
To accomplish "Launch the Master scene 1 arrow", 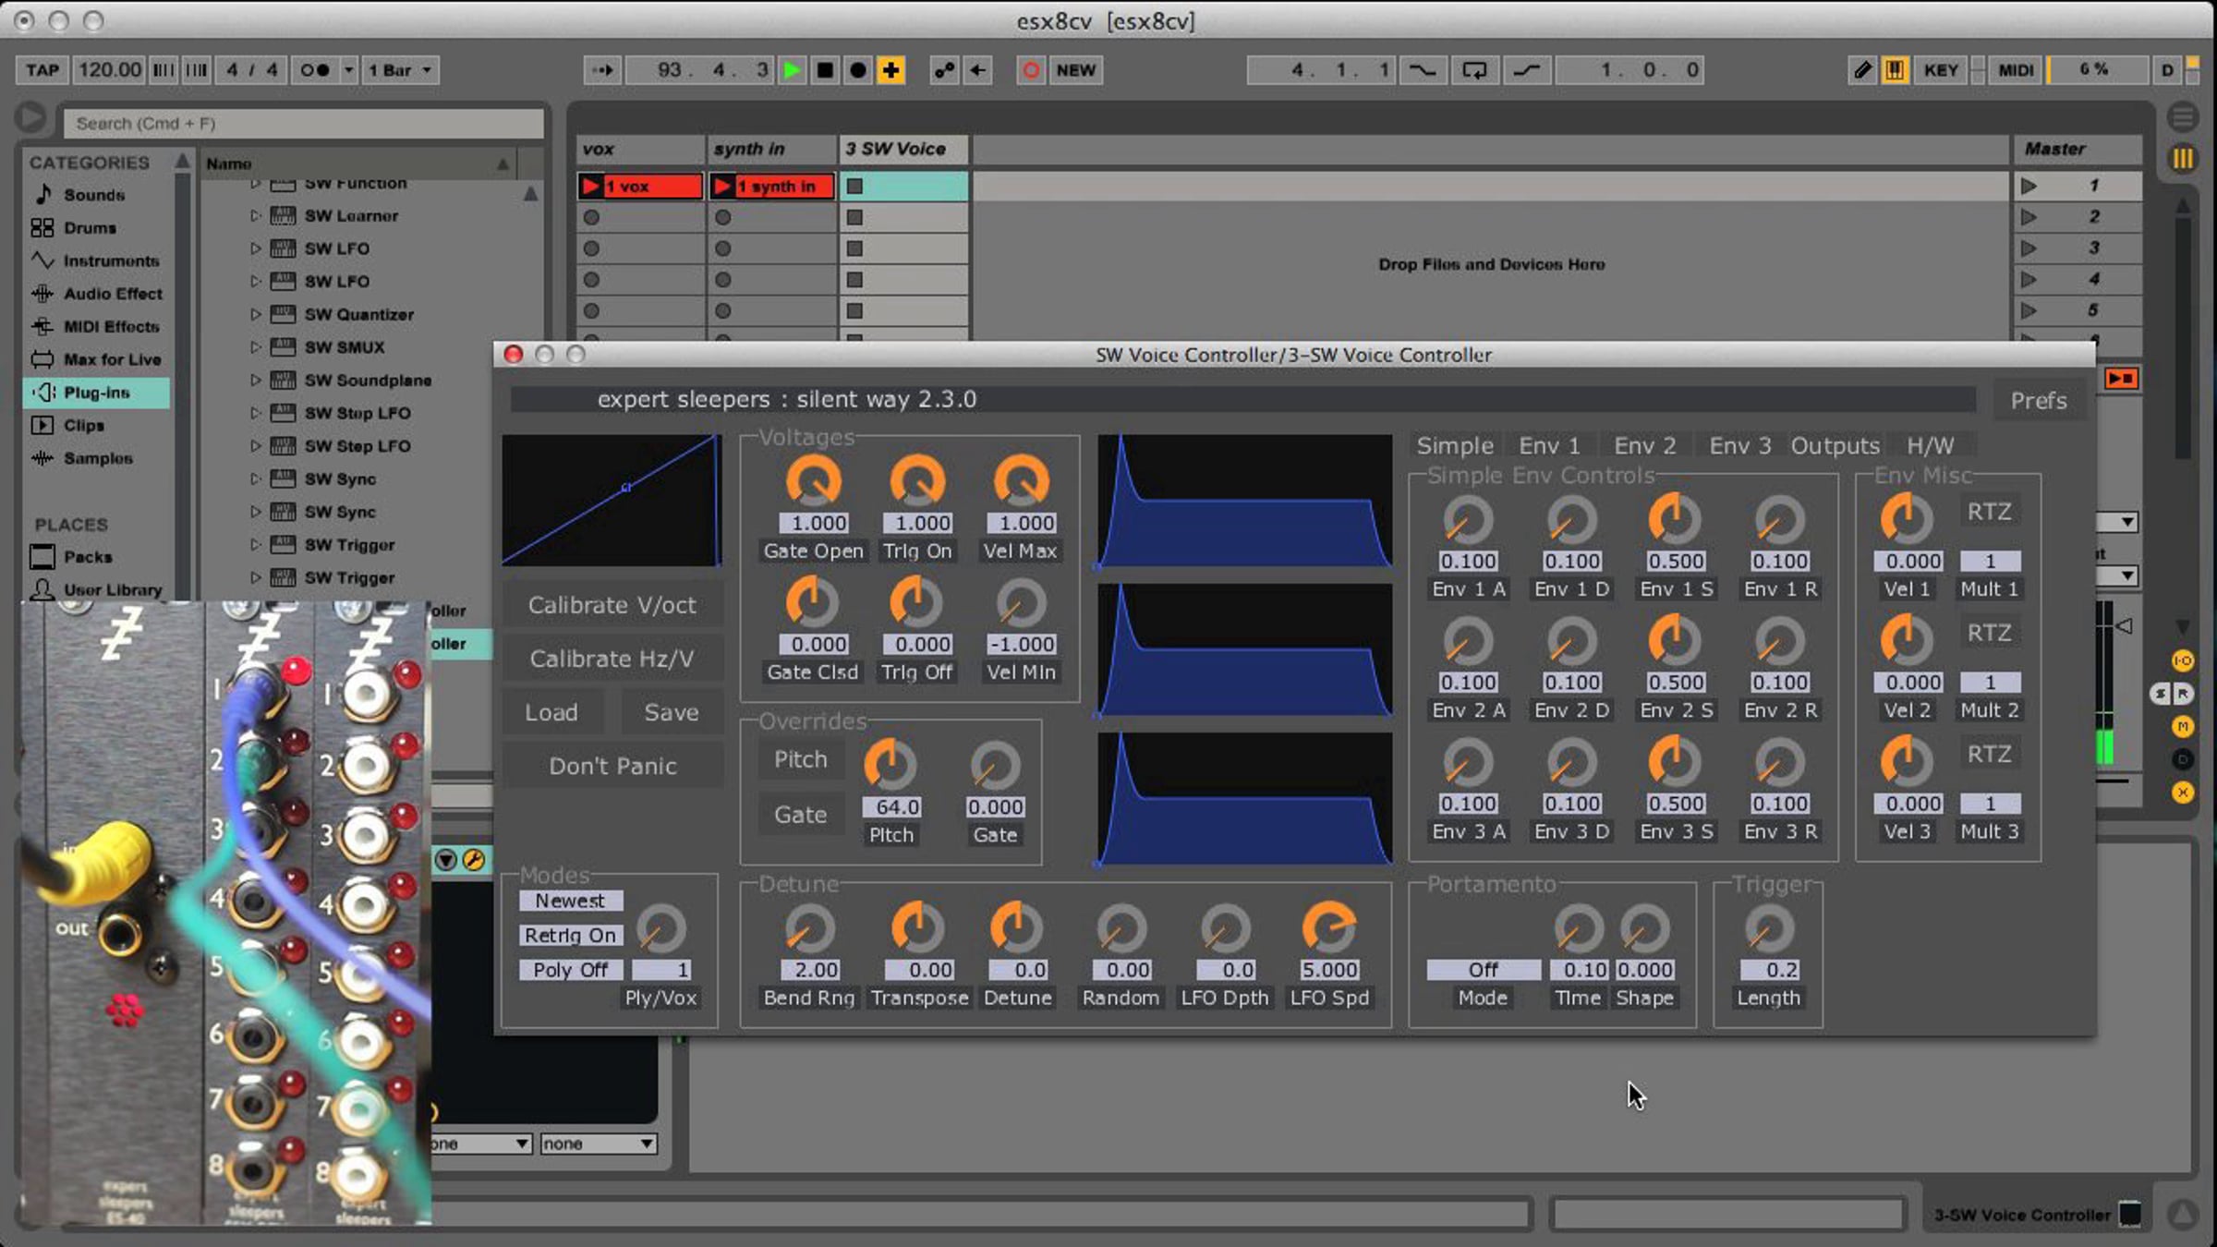I will tap(2029, 187).
